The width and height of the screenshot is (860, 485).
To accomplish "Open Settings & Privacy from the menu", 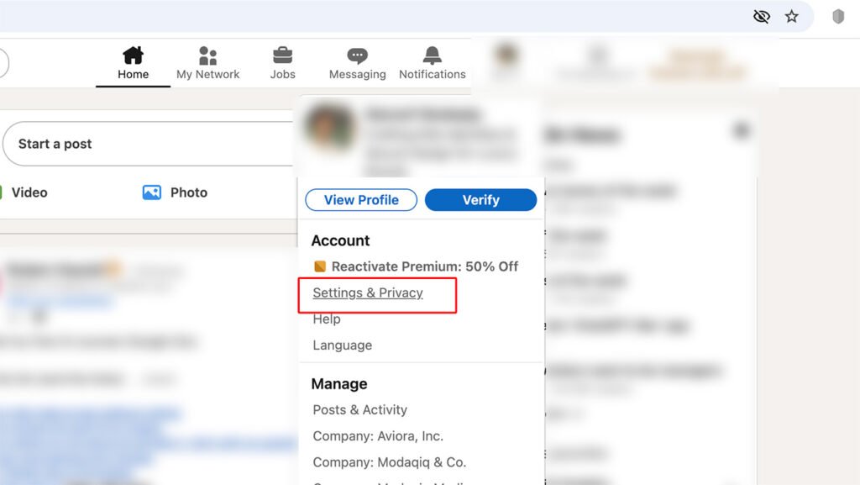I will [368, 293].
